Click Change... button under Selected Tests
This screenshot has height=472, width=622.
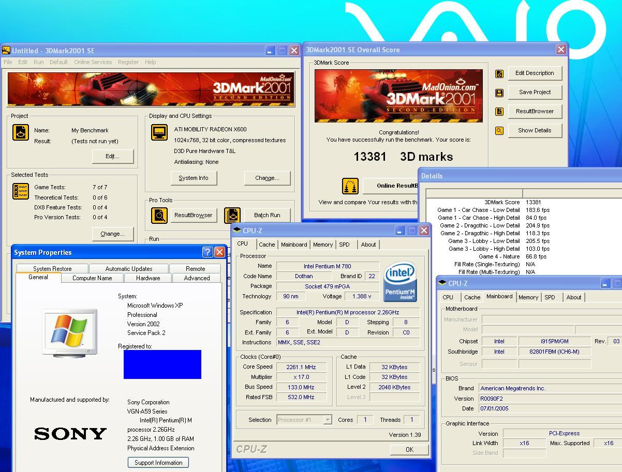[112, 234]
